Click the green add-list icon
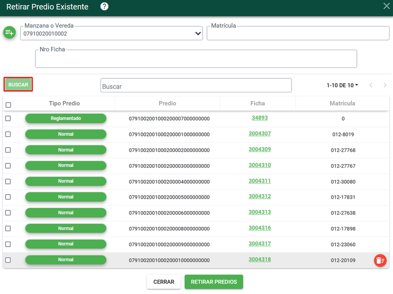The height and width of the screenshot is (294, 393). pos(10,33)
